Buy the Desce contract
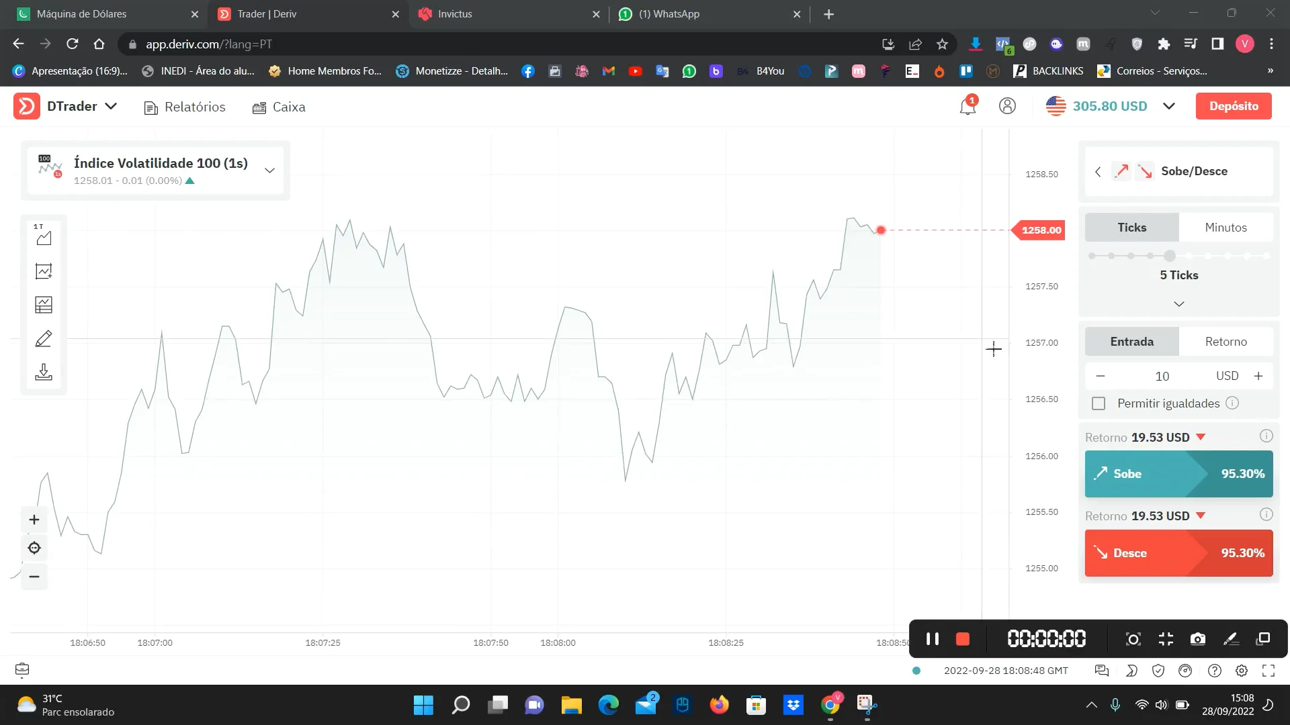The width and height of the screenshot is (1290, 725). pyautogui.click(x=1179, y=553)
